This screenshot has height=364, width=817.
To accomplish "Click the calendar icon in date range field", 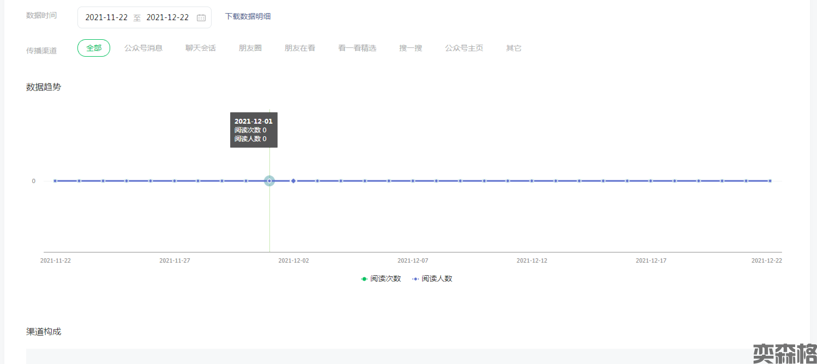I will (x=201, y=17).
